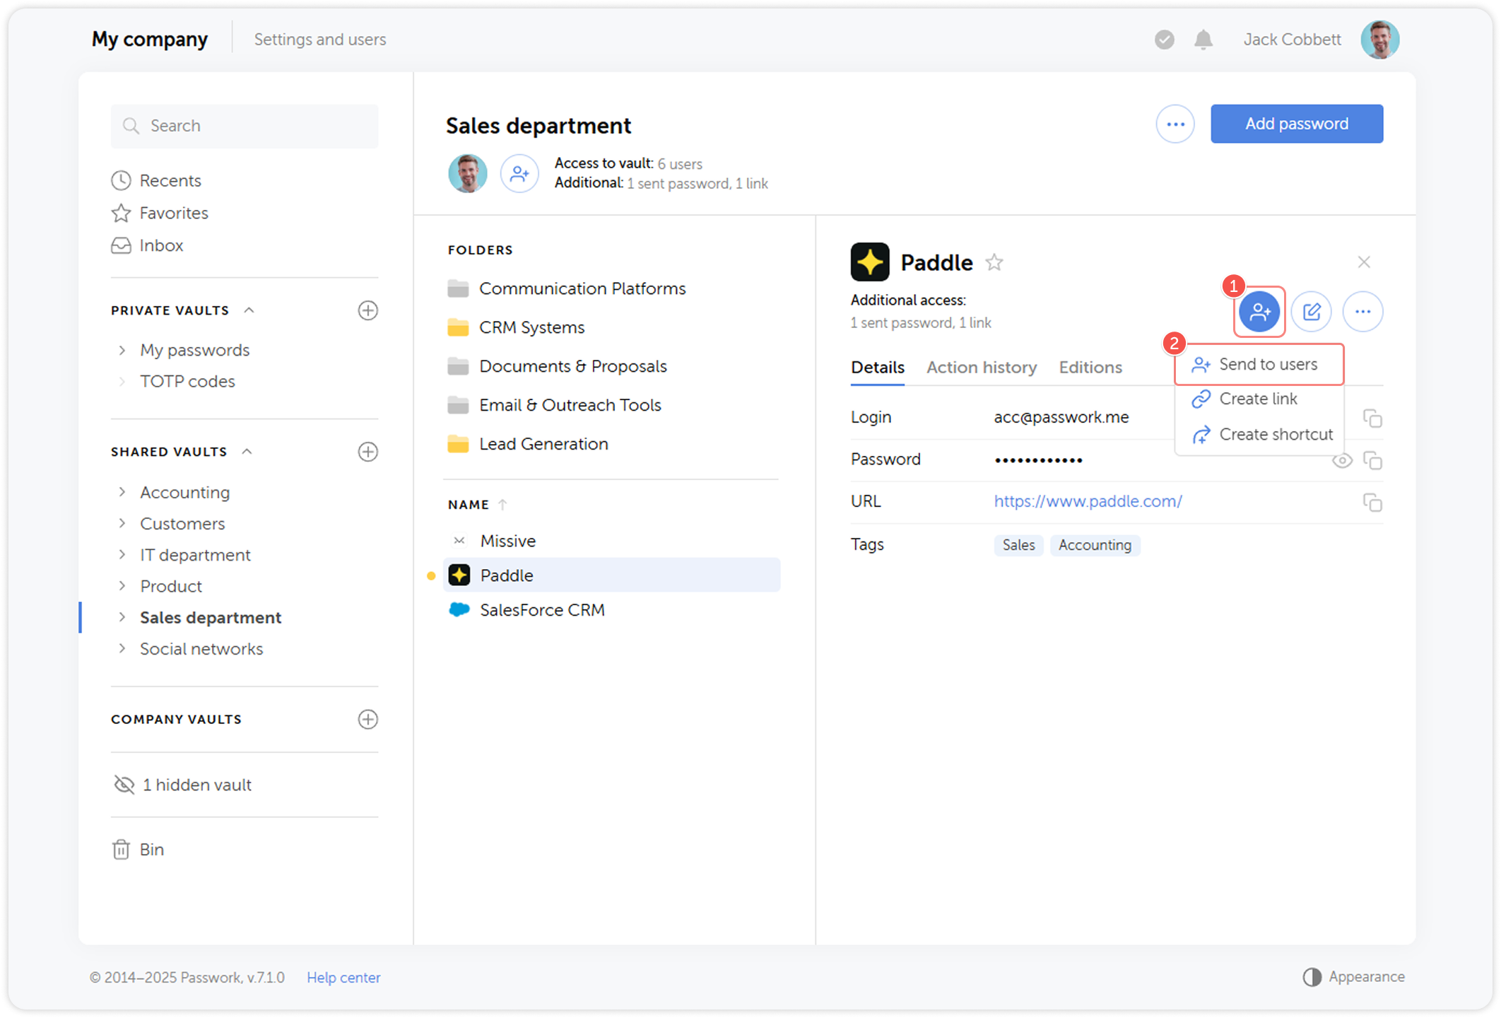Copy the Login value with copy icon
The height and width of the screenshot is (1018, 1501).
(1372, 419)
